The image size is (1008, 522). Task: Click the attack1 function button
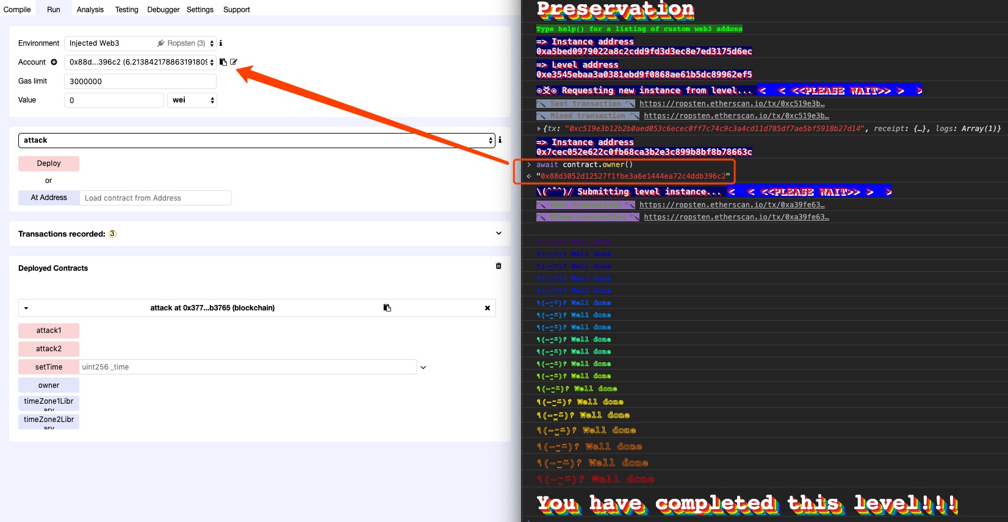[x=49, y=331]
